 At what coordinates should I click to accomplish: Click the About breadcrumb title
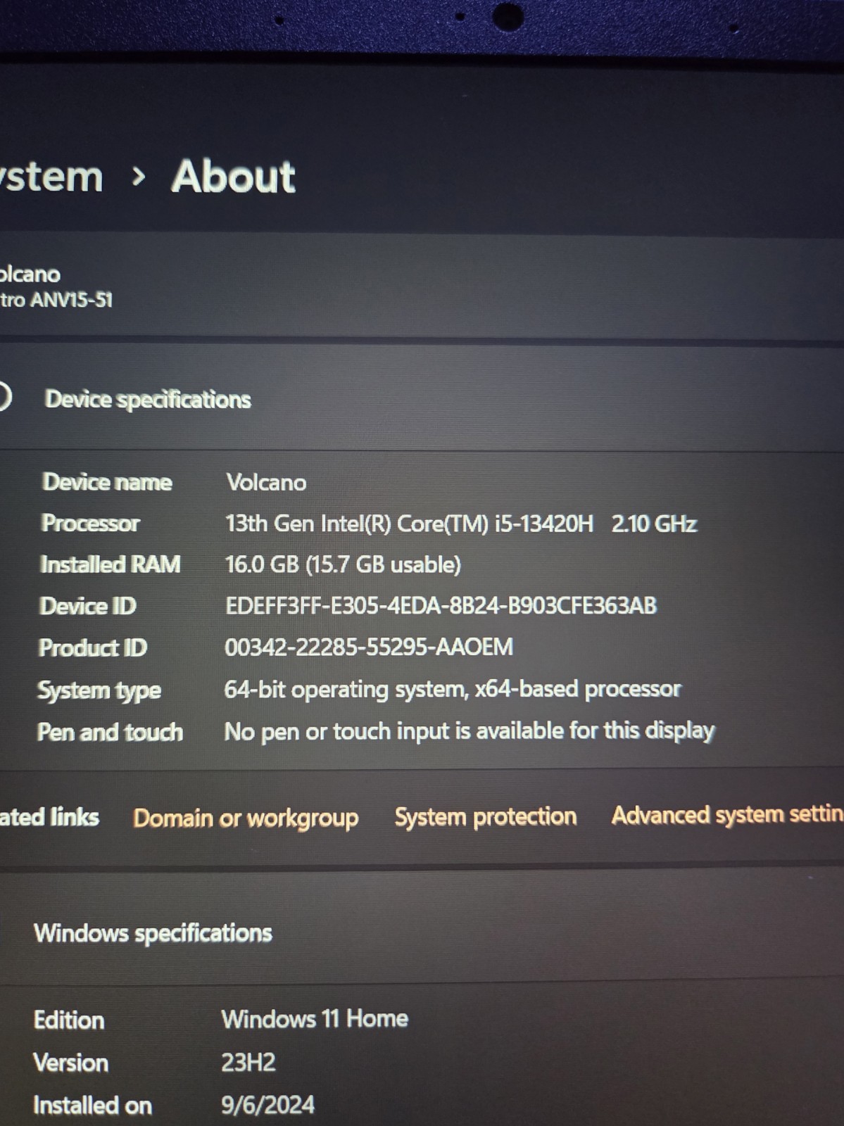[x=234, y=176]
